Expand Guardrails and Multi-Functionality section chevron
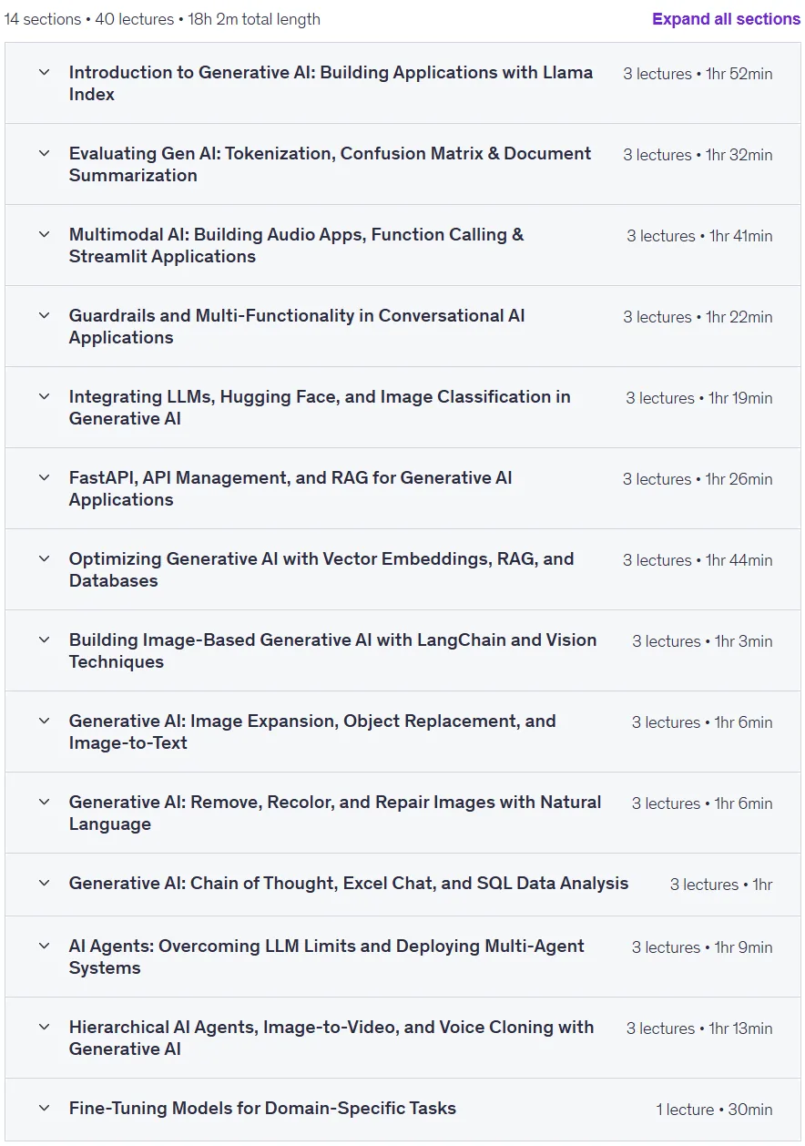This screenshot has width=805, height=1146. 44,315
